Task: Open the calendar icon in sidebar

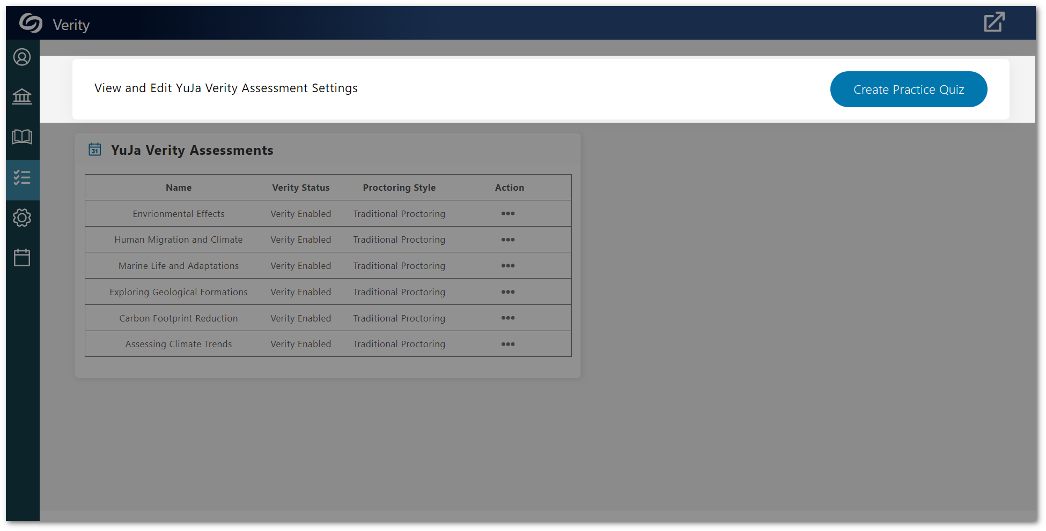Action: click(x=22, y=258)
